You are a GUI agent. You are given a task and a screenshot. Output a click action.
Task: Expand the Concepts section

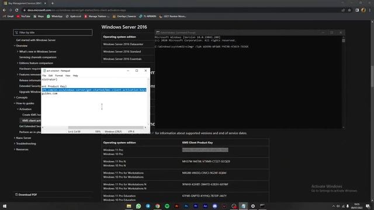[15, 97]
